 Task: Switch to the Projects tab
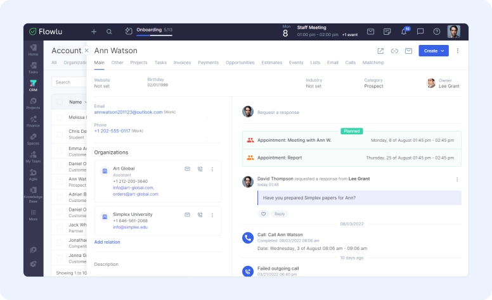coord(139,63)
